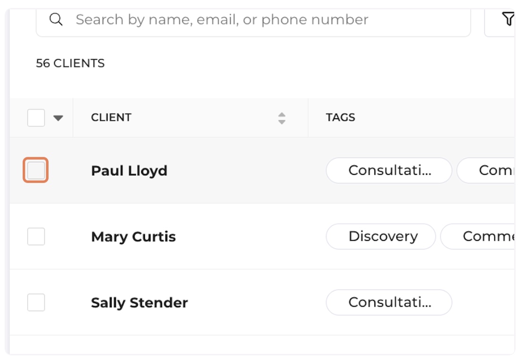The height and width of the screenshot is (361, 525).
Task: Click Sally Stender's Consultati... tag
Action: click(389, 302)
